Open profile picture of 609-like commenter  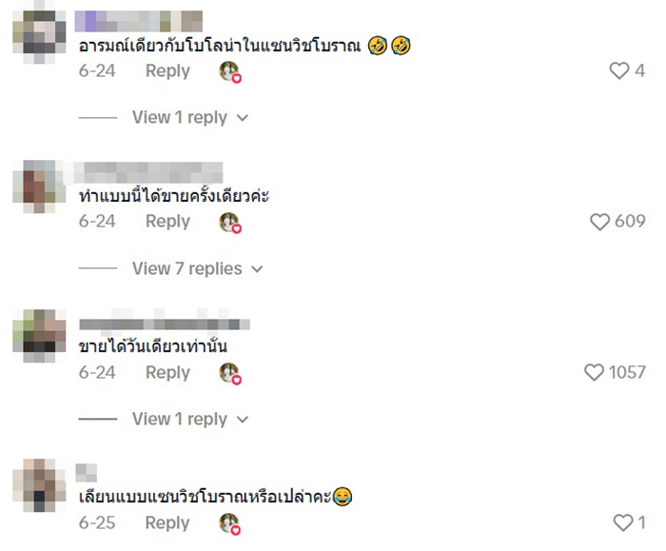(39, 187)
